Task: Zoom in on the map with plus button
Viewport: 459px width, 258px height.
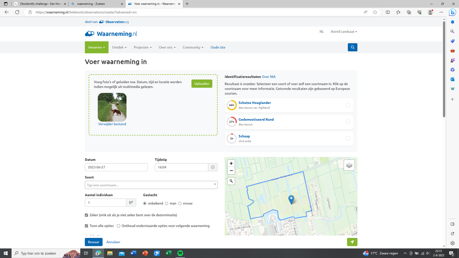Action: click(231, 163)
